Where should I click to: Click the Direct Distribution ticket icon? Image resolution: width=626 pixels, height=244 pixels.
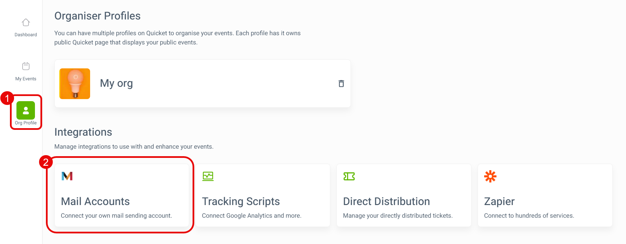349,176
